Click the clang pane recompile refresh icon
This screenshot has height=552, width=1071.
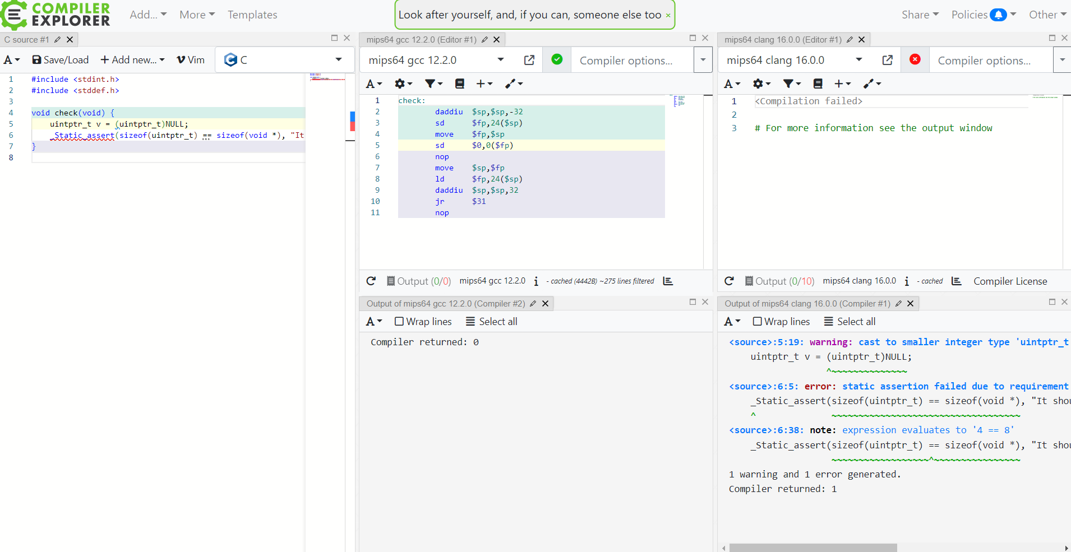pyautogui.click(x=729, y=281)
